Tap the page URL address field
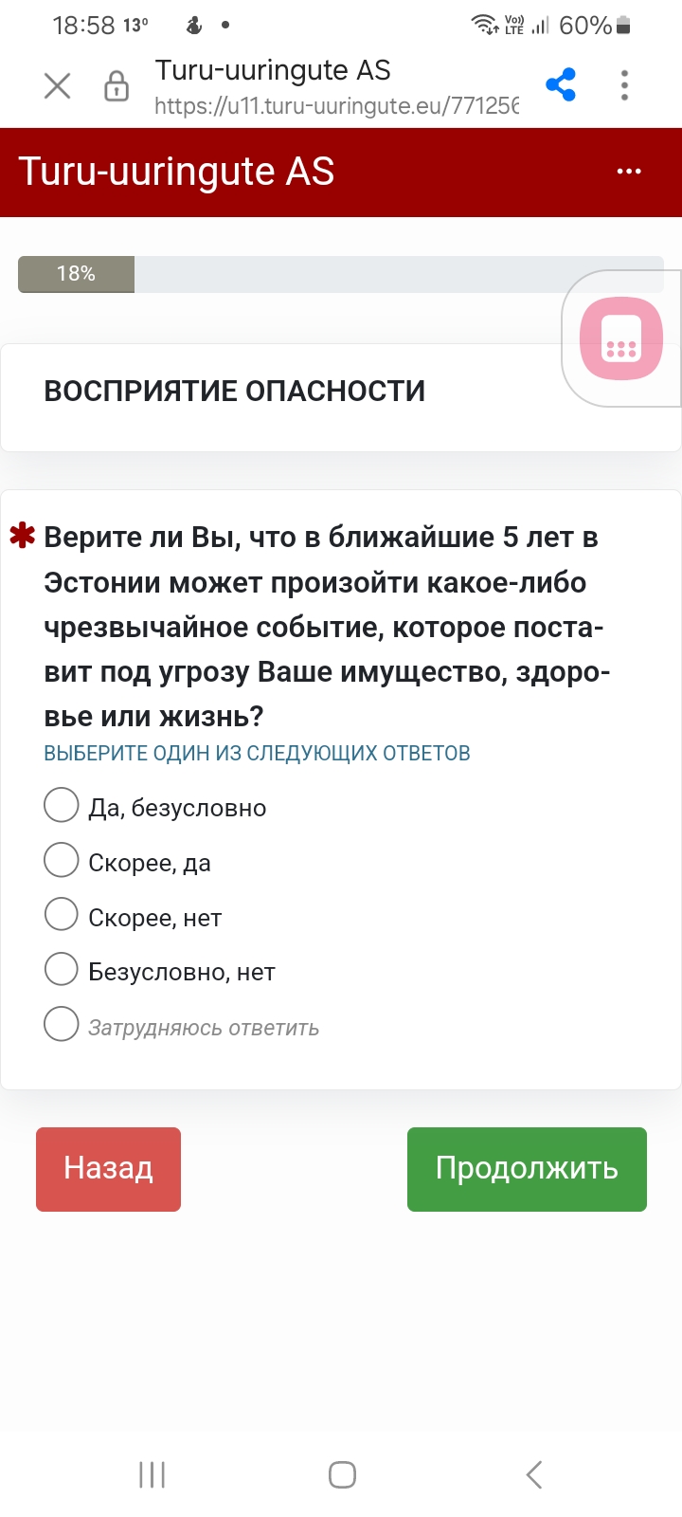682x1517 pixels. [336, 105]
